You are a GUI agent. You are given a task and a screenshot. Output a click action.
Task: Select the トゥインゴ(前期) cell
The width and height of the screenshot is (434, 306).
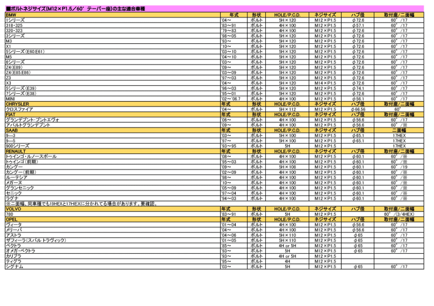(113, 162)
